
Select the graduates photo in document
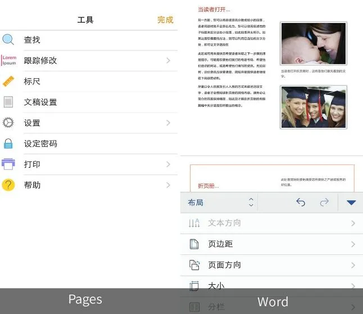[314, 107]
